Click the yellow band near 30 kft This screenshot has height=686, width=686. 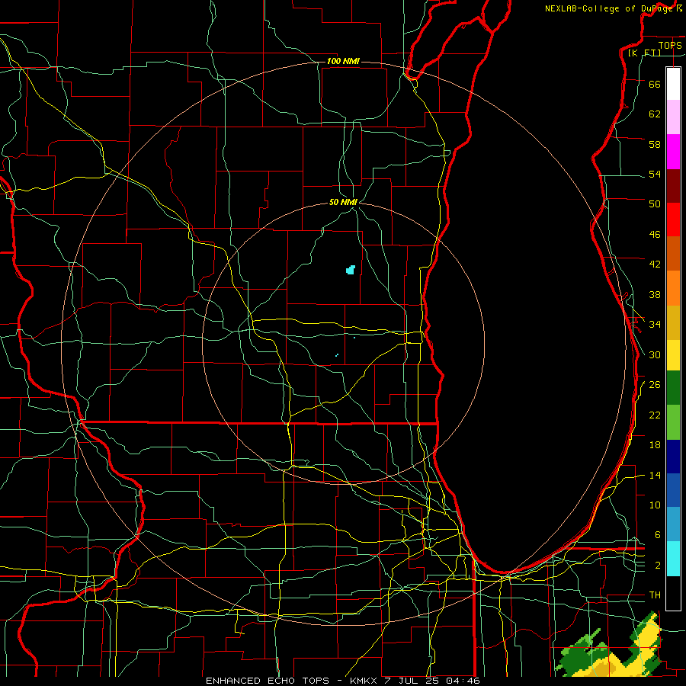point(673,355)
